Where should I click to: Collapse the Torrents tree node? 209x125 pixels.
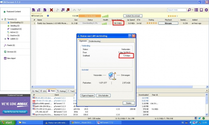2,19
